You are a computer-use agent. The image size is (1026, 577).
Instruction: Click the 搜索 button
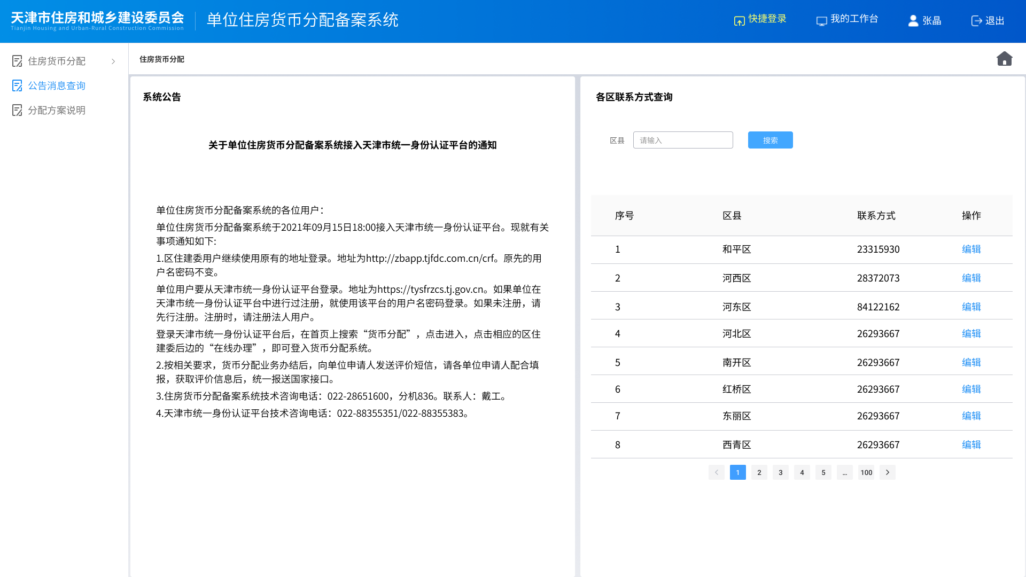770,140
